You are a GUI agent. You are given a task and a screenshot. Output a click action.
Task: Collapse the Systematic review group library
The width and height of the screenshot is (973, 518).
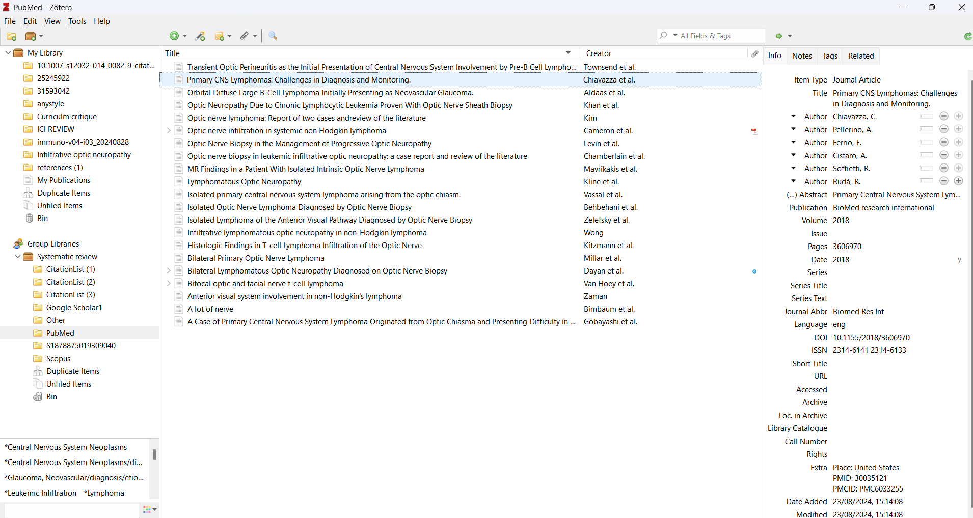click(x=17, y=257)
